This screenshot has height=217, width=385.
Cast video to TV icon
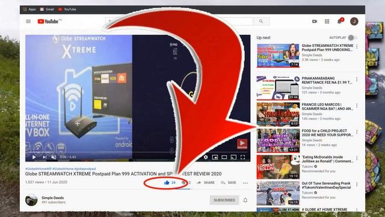[233, 157]
